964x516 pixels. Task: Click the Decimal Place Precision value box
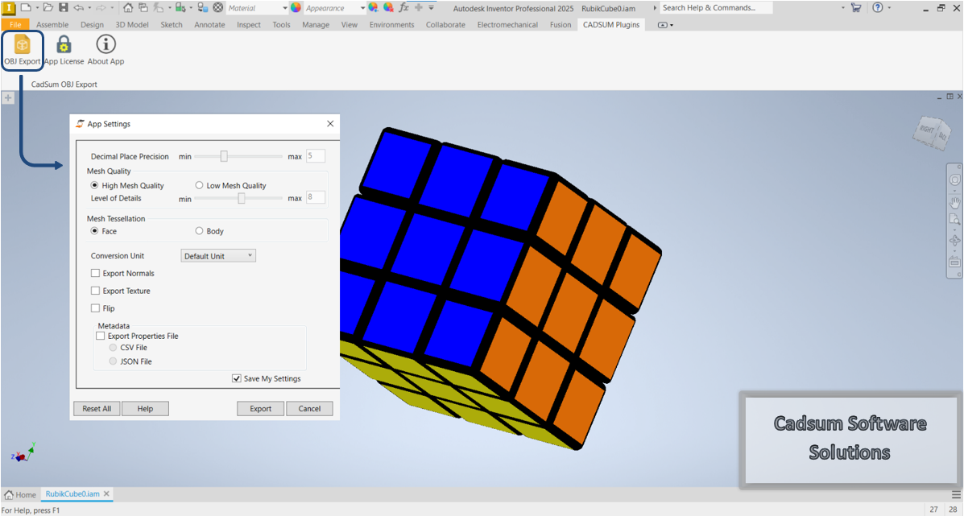click(316, 156)
